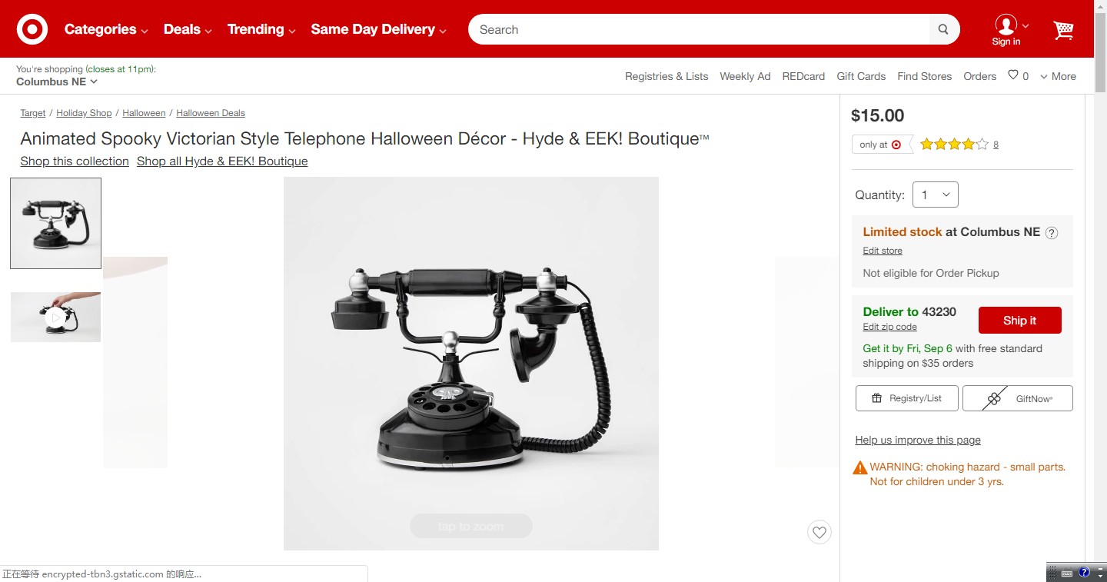Click the Target bullseye logo
This screenshot has height=582, width=1107.
(32, 29)
